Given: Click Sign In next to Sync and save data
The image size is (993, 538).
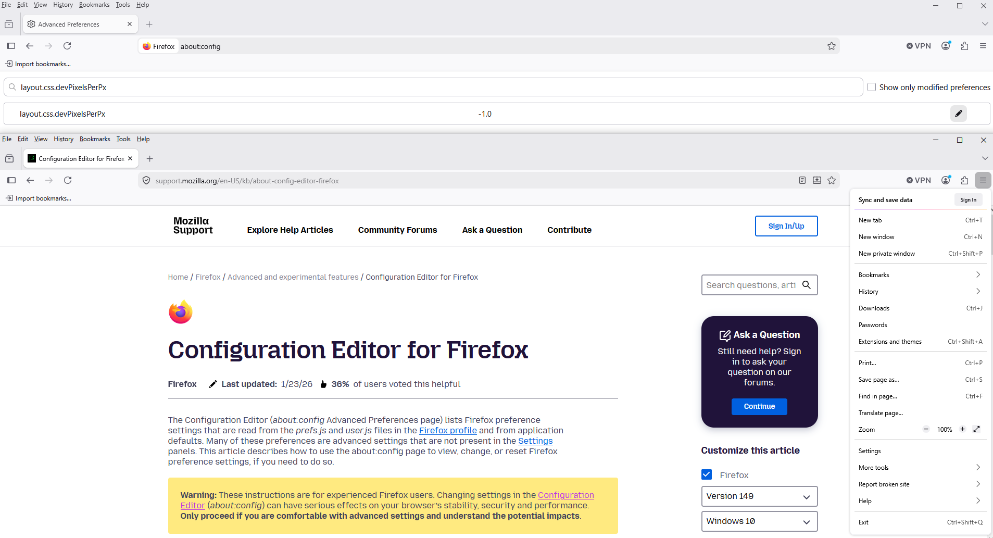Looking at the screenshot, I should coord(969,199).
